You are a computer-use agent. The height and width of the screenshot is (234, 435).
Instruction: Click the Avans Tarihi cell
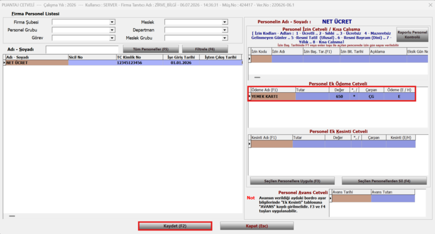pos(351,198)
